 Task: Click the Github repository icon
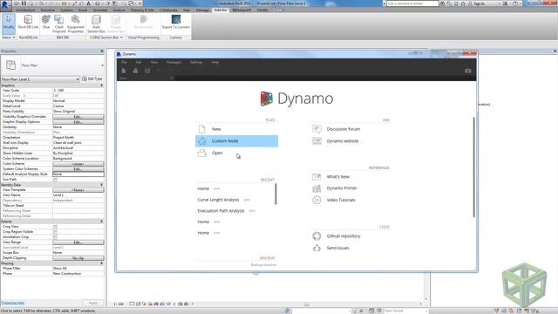coord(316,236)
